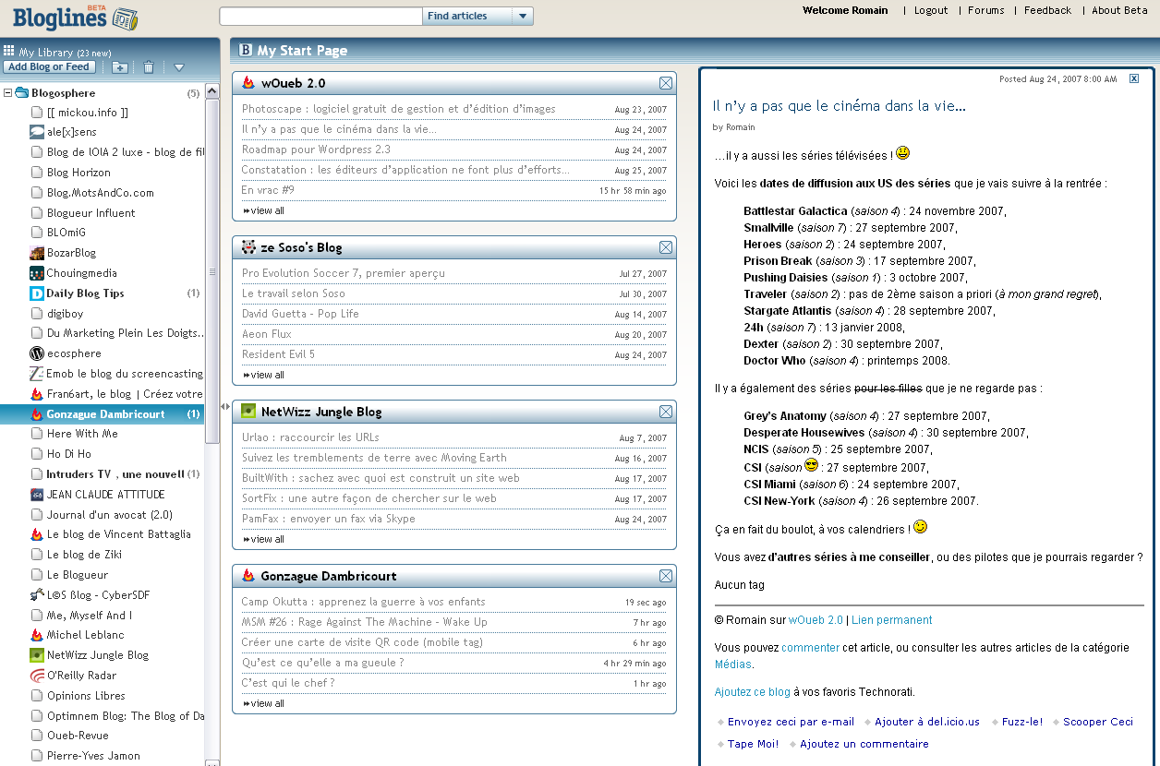Image resolution: width=1160 pixels, height=766 pixels.
Task: Click the Find articles button
Action: 468,17
